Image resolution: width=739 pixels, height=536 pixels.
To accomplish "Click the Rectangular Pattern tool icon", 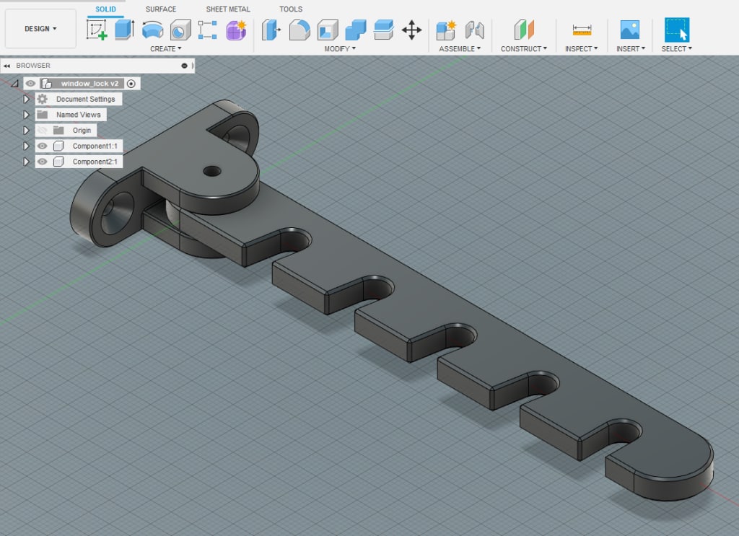I will click(207, 30).
